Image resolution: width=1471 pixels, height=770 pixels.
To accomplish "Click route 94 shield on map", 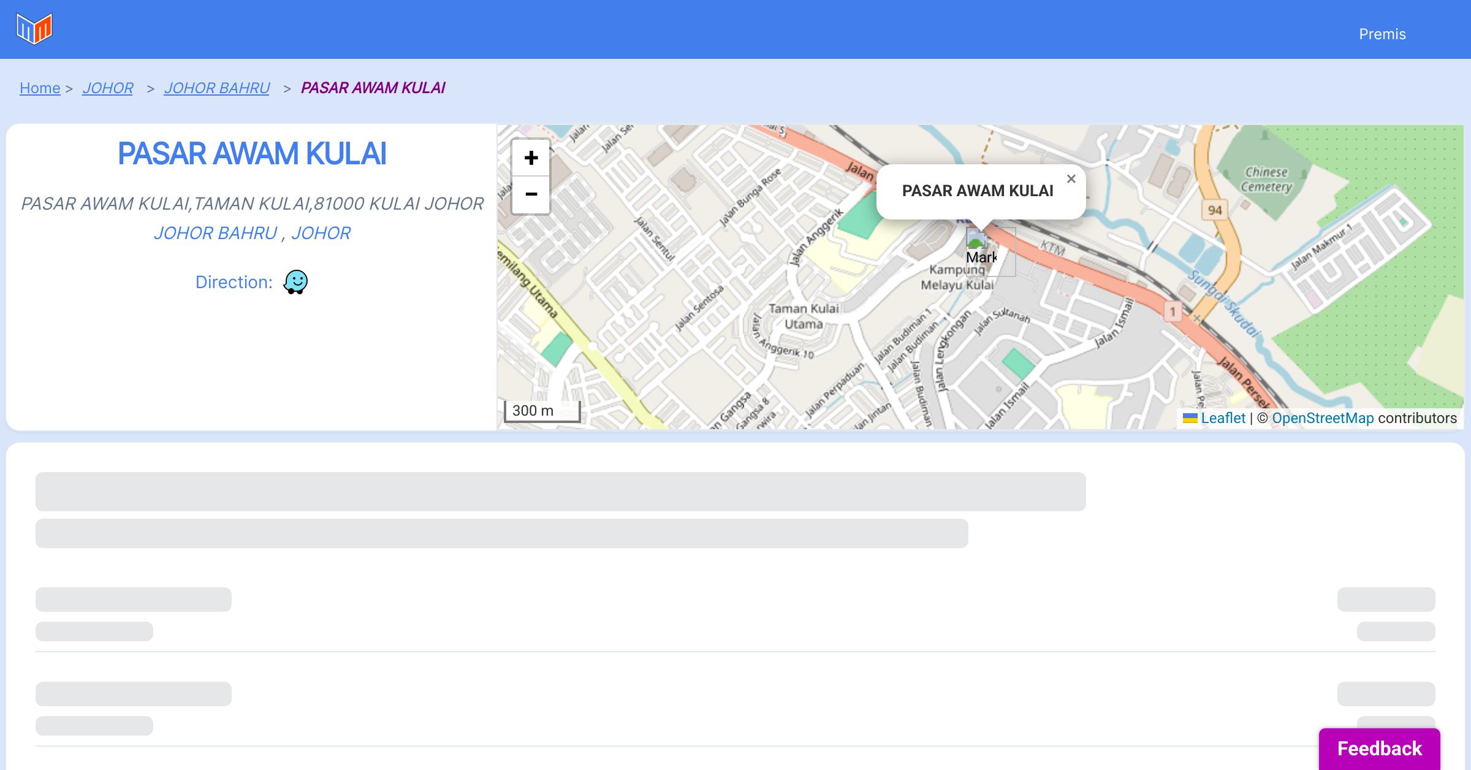I will click(x=1214, y=210).
